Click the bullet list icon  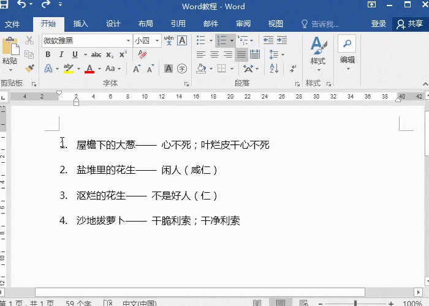coord(201,40)
